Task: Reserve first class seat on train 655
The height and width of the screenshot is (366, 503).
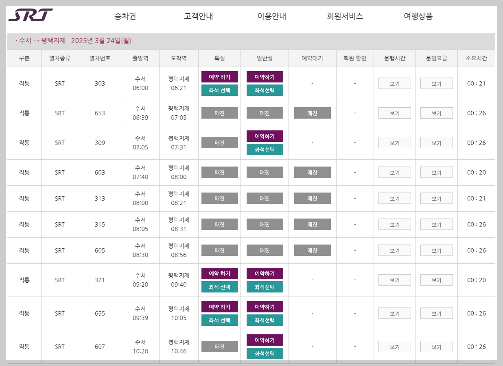Action: (219, 307)
